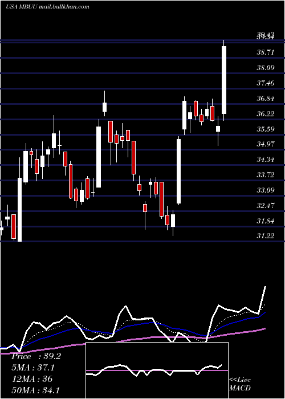Click the tallest white candlestick at far right

[x=224, y=80]
